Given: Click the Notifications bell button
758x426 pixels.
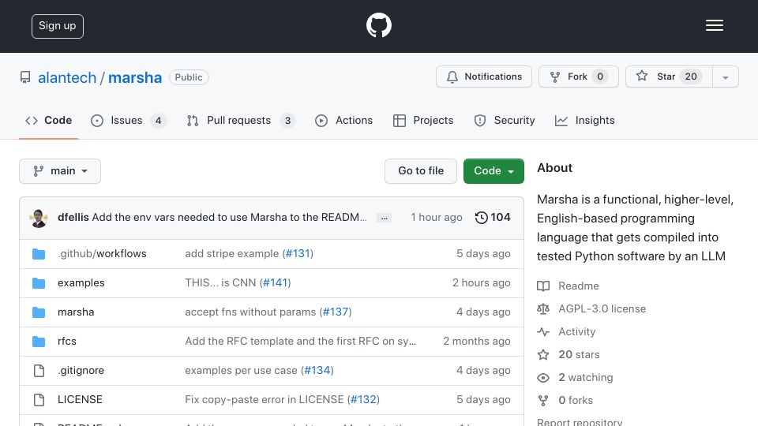Looking at the screenshot, I should pyautogui.click(x=484, y=77).
